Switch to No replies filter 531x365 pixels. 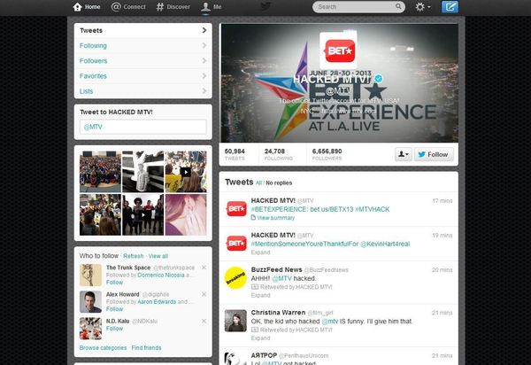[x=279, y=183]
